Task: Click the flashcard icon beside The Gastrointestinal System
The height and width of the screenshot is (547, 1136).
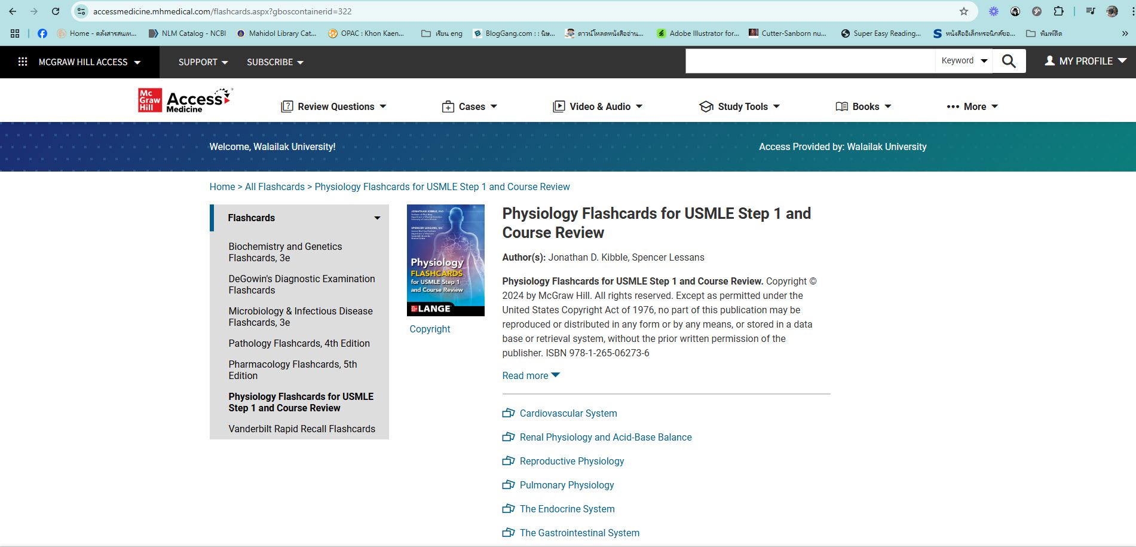Action: (x=509, y=533)
